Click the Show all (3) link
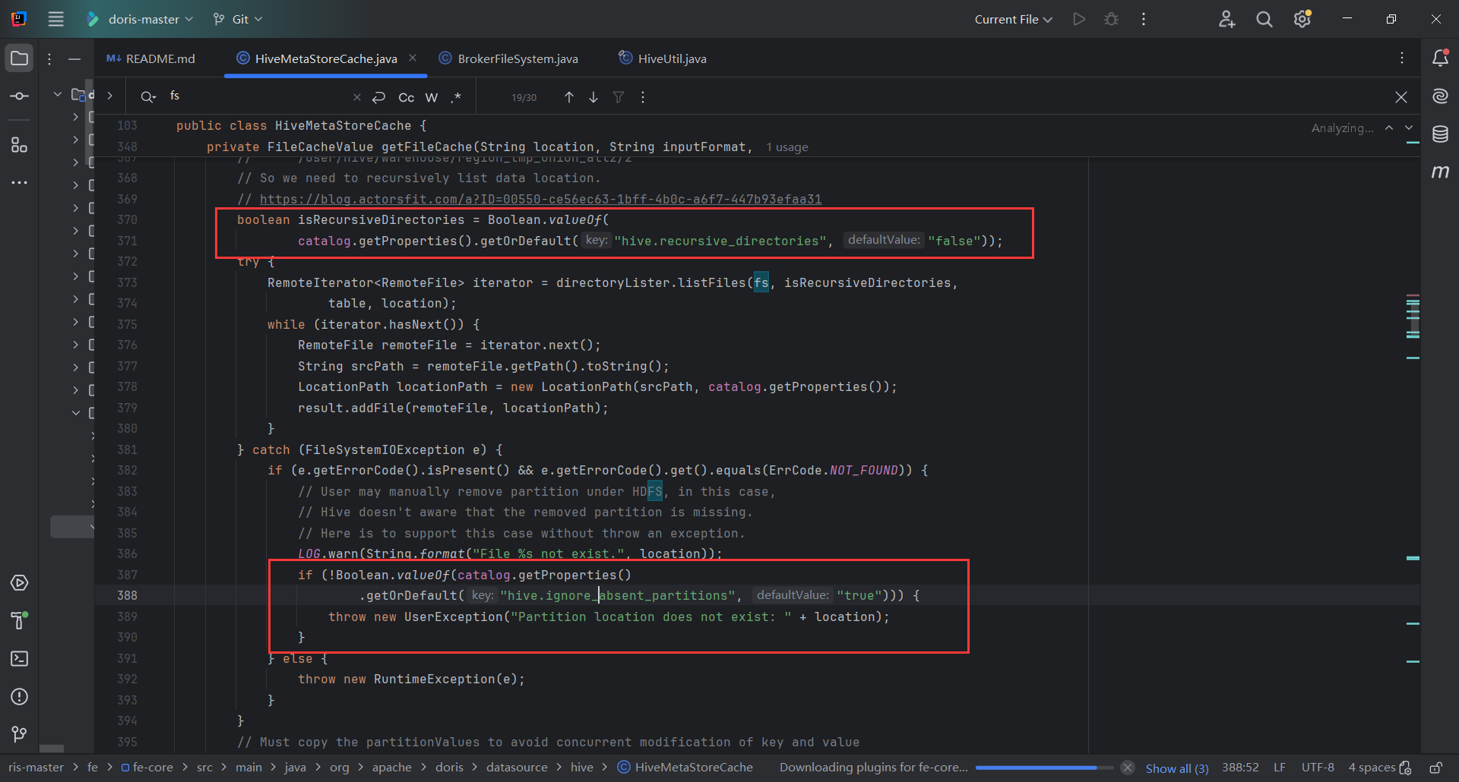 [x=1177, y=768]
